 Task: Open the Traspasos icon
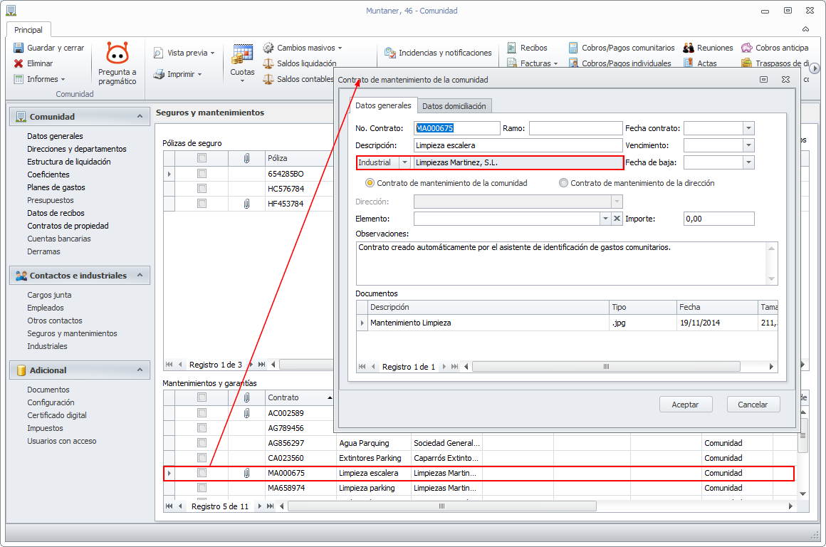[746, 63]
